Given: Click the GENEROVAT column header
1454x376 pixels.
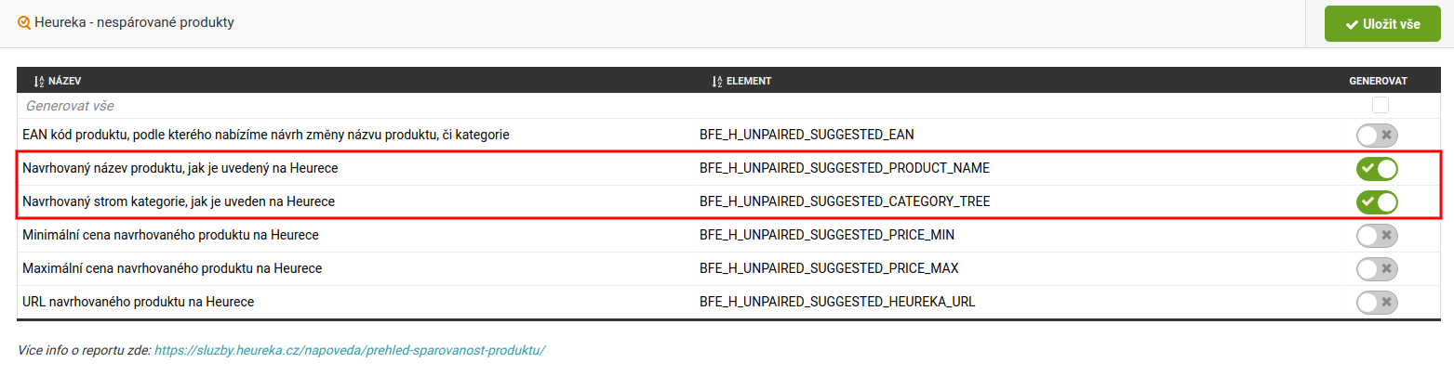Looking at the screenshot, I should pyautogui.click(x=1378, y=82).
